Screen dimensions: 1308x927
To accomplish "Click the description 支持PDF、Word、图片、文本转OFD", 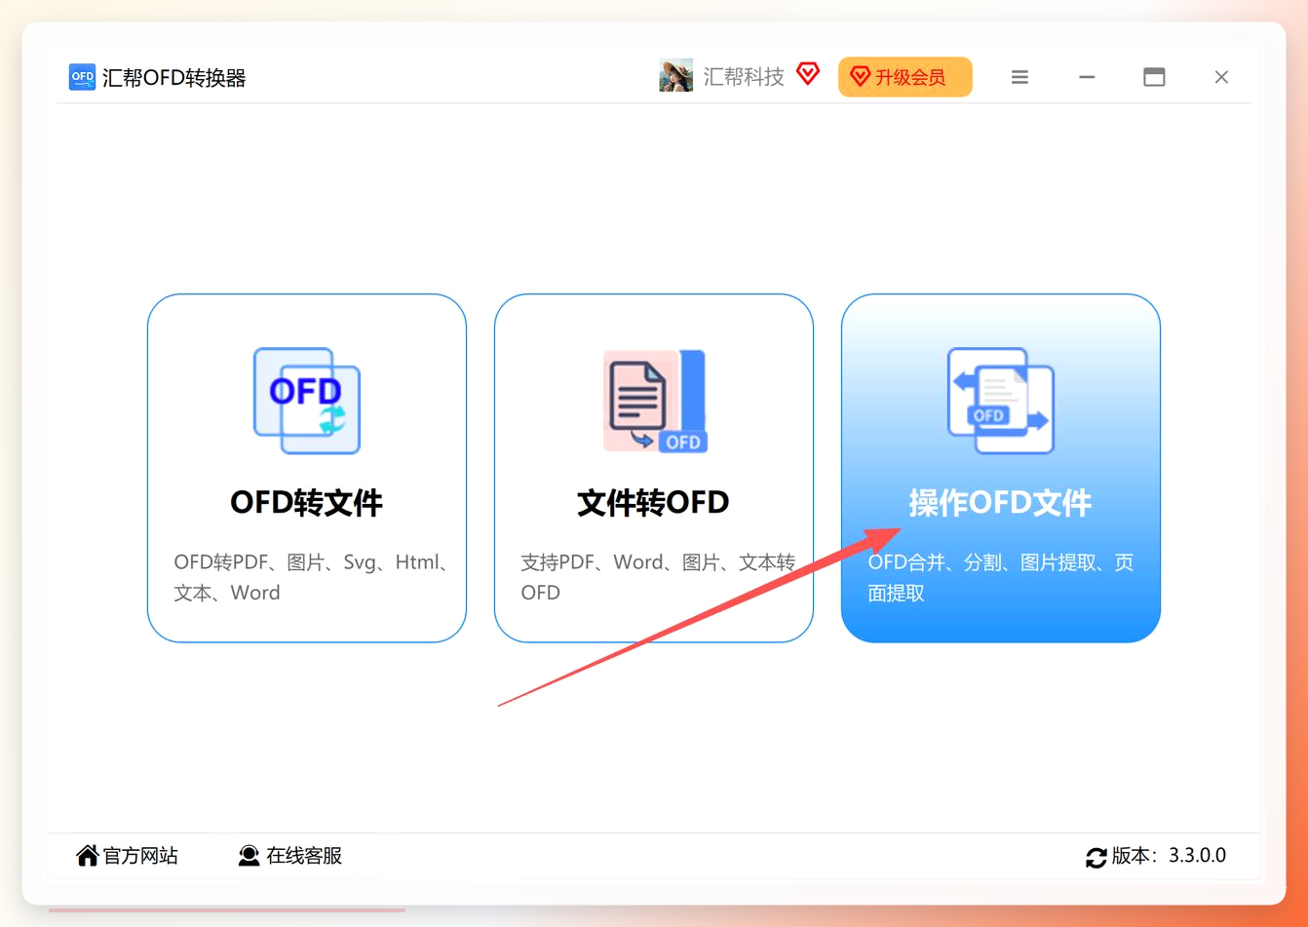I will (x=658, y=577).
